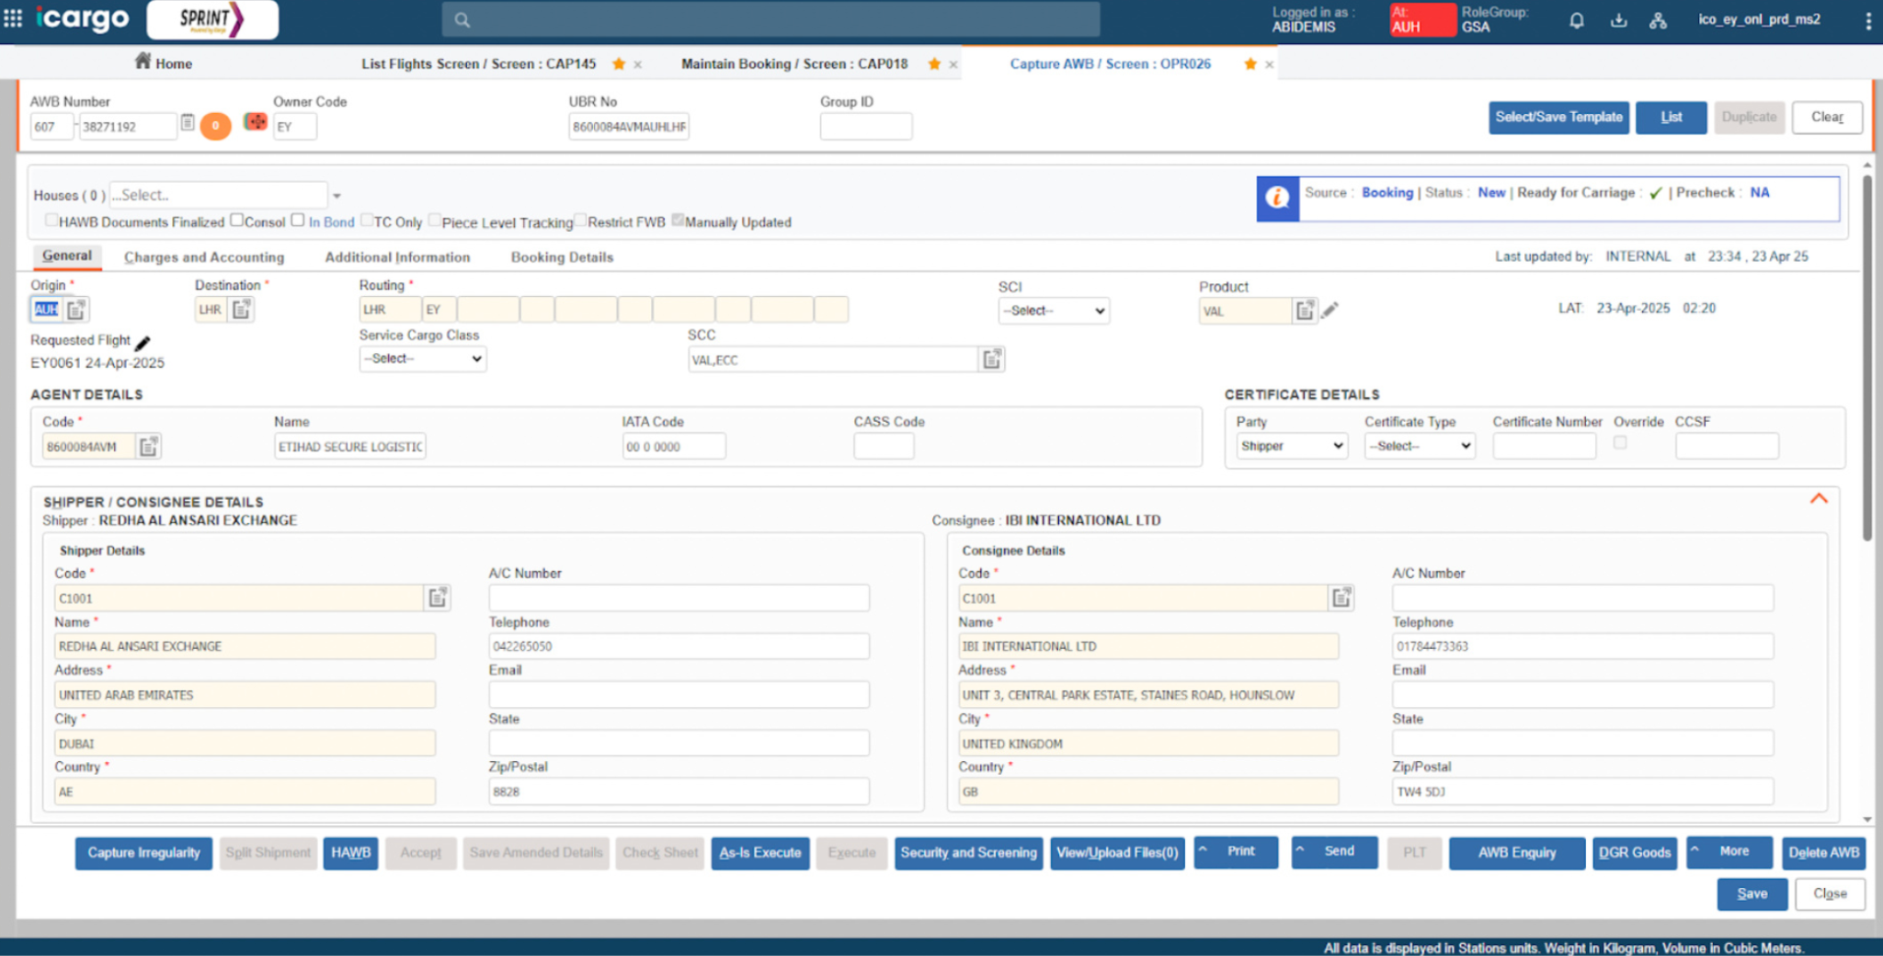1883x956 pixels.
Task: Open the SCC lookup icon
Action: [992, 359]
